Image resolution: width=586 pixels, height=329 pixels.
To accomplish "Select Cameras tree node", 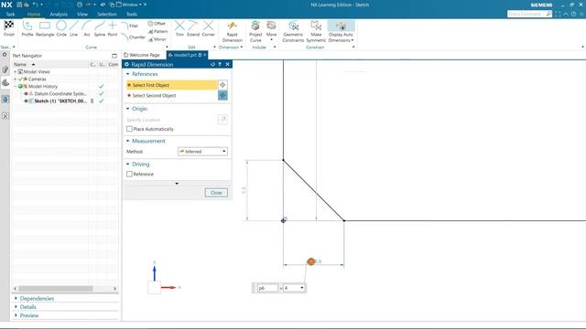I will pos(37,80).
